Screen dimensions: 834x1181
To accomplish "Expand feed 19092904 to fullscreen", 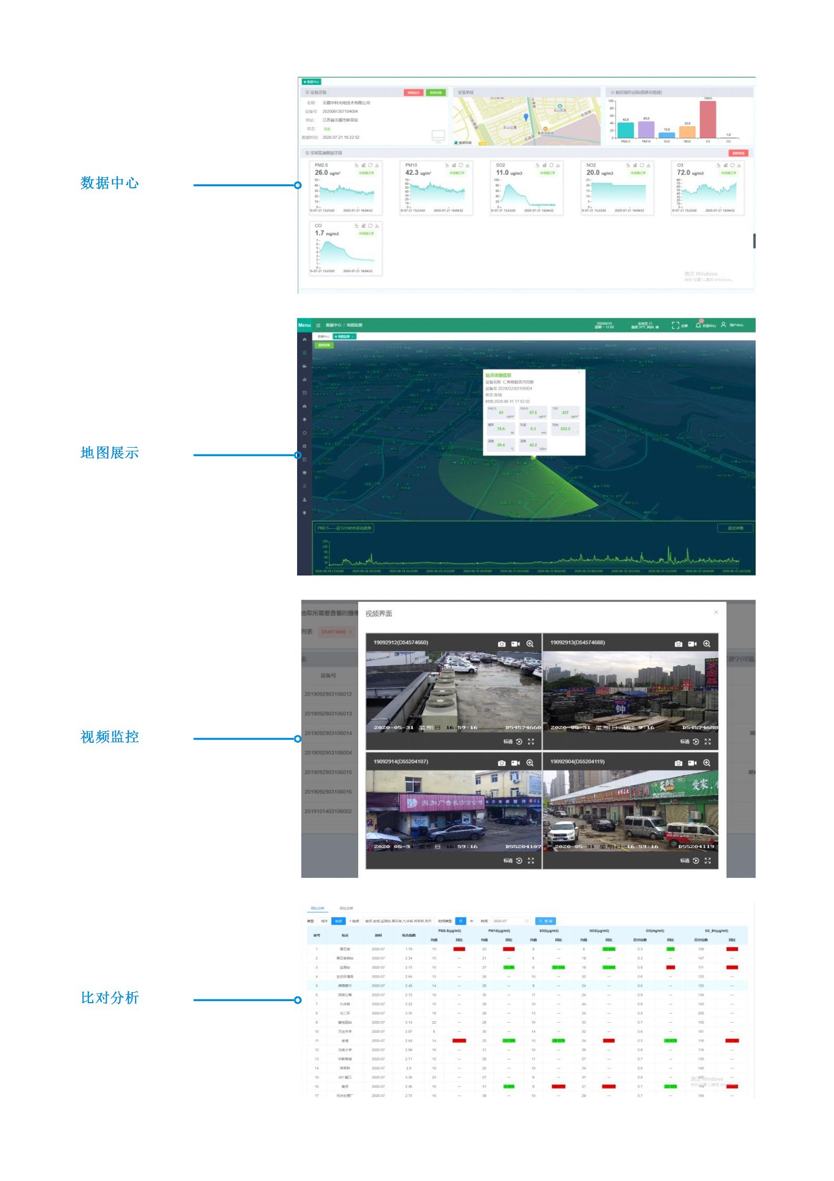I will point(707,861).
